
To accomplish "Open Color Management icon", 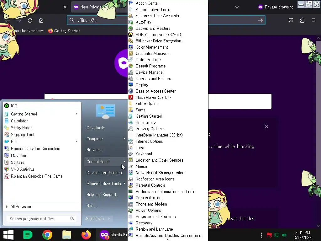I will 131,47.
